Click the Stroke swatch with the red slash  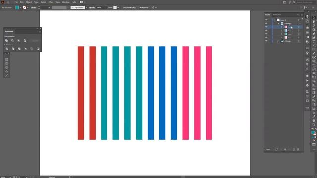24,8
